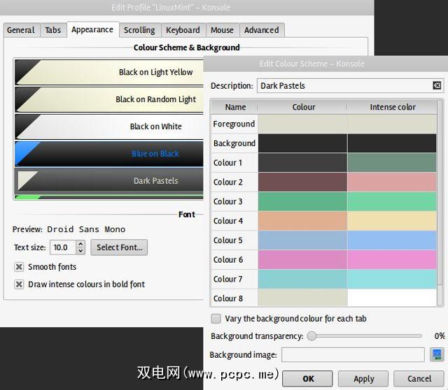Select the Dark Pastels scheme
Screen dimensions: 448x390
[109, 180]
